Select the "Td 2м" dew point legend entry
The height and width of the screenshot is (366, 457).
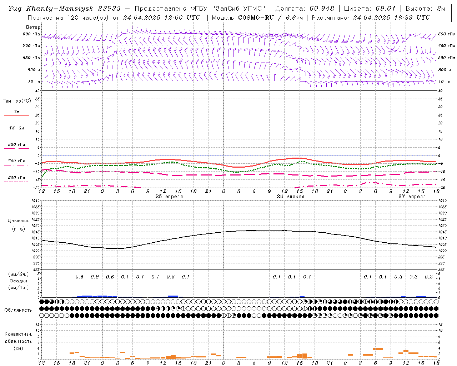click(17, 128)
